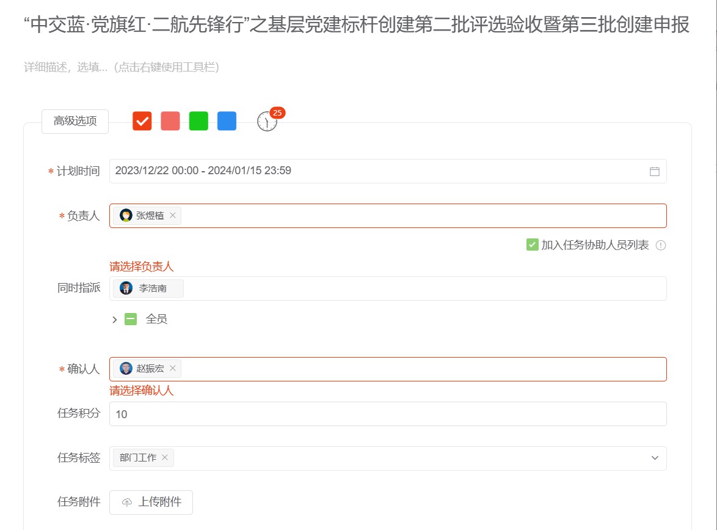Open the 任务标签 dropdown arrow

tap(655, 458)
